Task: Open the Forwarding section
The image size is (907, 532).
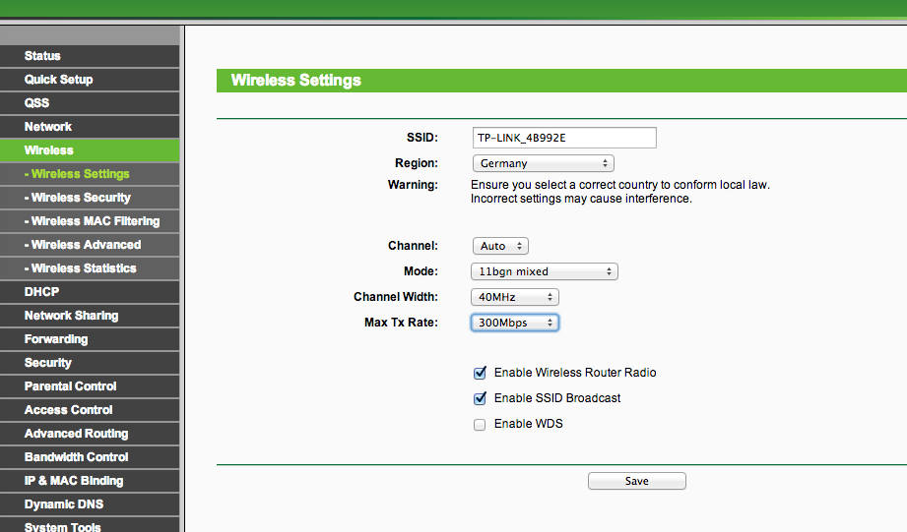Action: click(90, 339)
